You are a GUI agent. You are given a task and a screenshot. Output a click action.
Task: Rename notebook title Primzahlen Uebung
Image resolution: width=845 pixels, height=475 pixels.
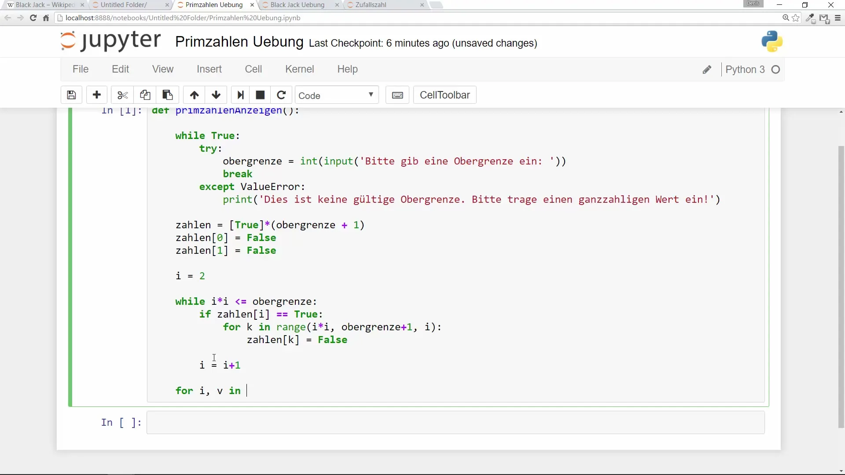pyautogui.click(x=239, y=42)
